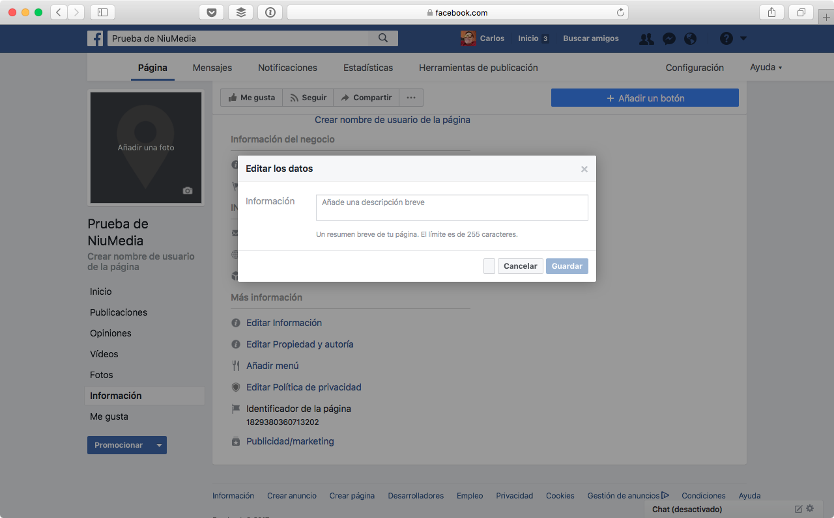
Task: Click the Cookies footer link
Action: [x=560, y=496]
